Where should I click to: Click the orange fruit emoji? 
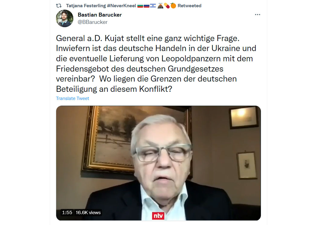point(173,6)
